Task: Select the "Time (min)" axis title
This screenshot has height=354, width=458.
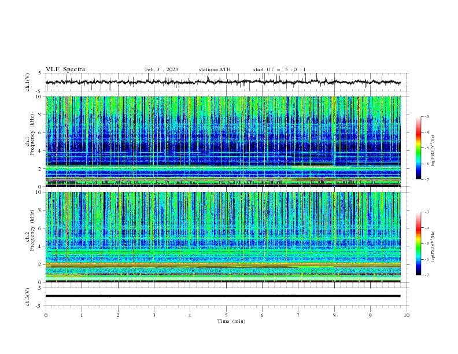Action: pos(231,321)
